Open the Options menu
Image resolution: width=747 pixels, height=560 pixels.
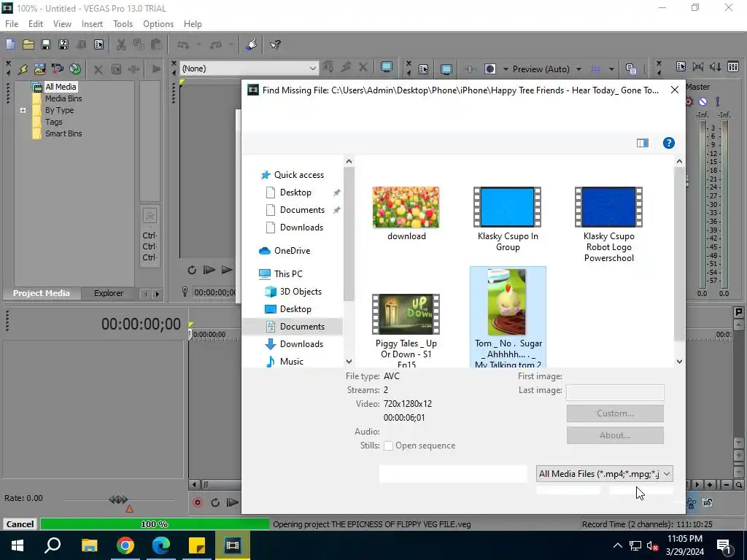[x=158, y=24]
